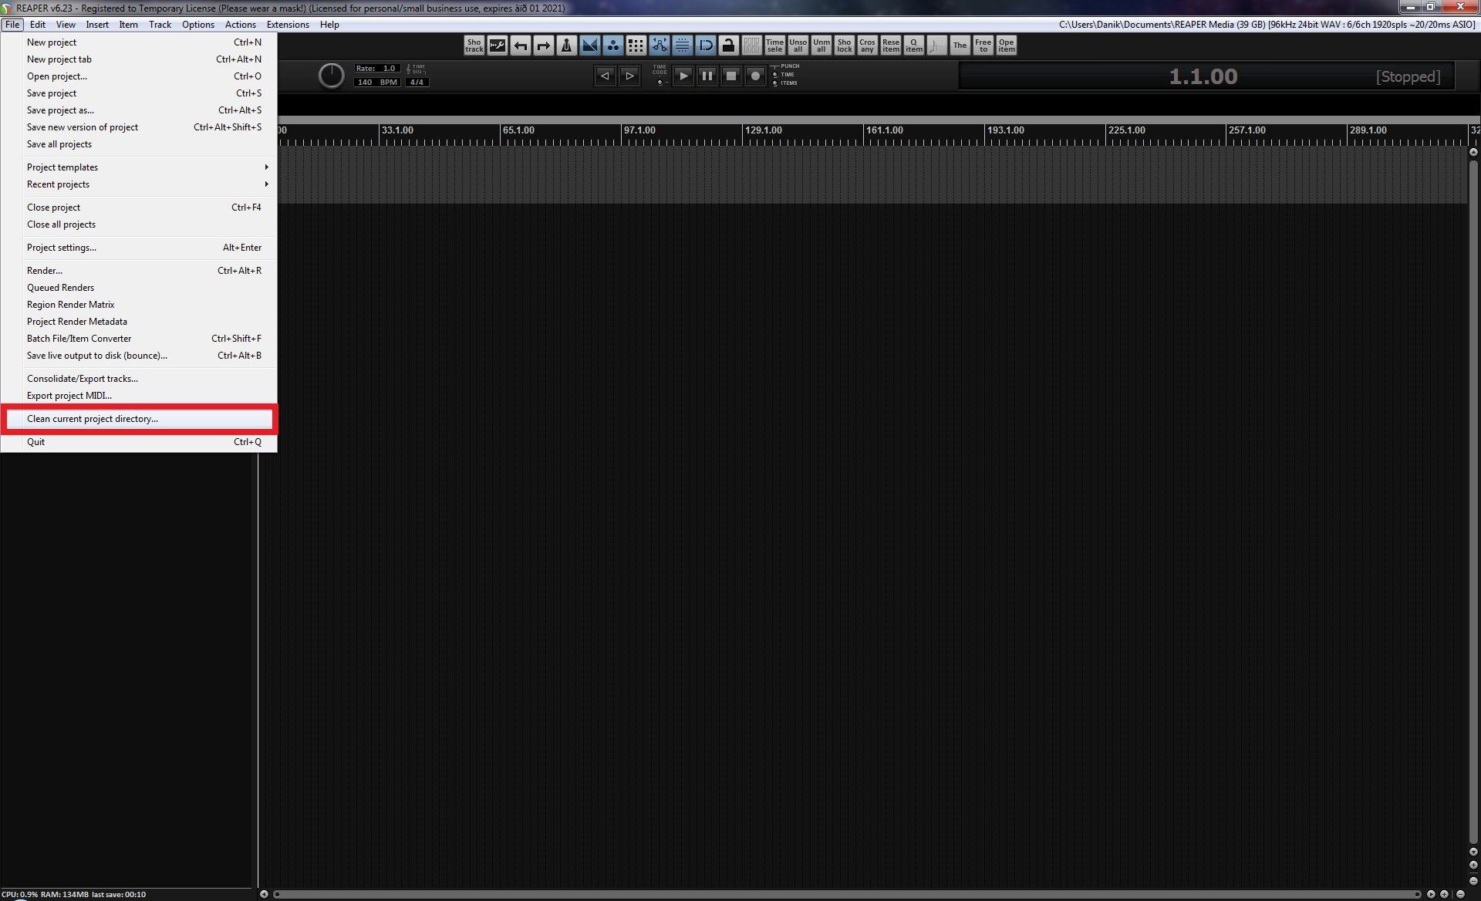Click vertical zoom in plus button
Screen dimensions: 1481x901
coord(1473,865)
